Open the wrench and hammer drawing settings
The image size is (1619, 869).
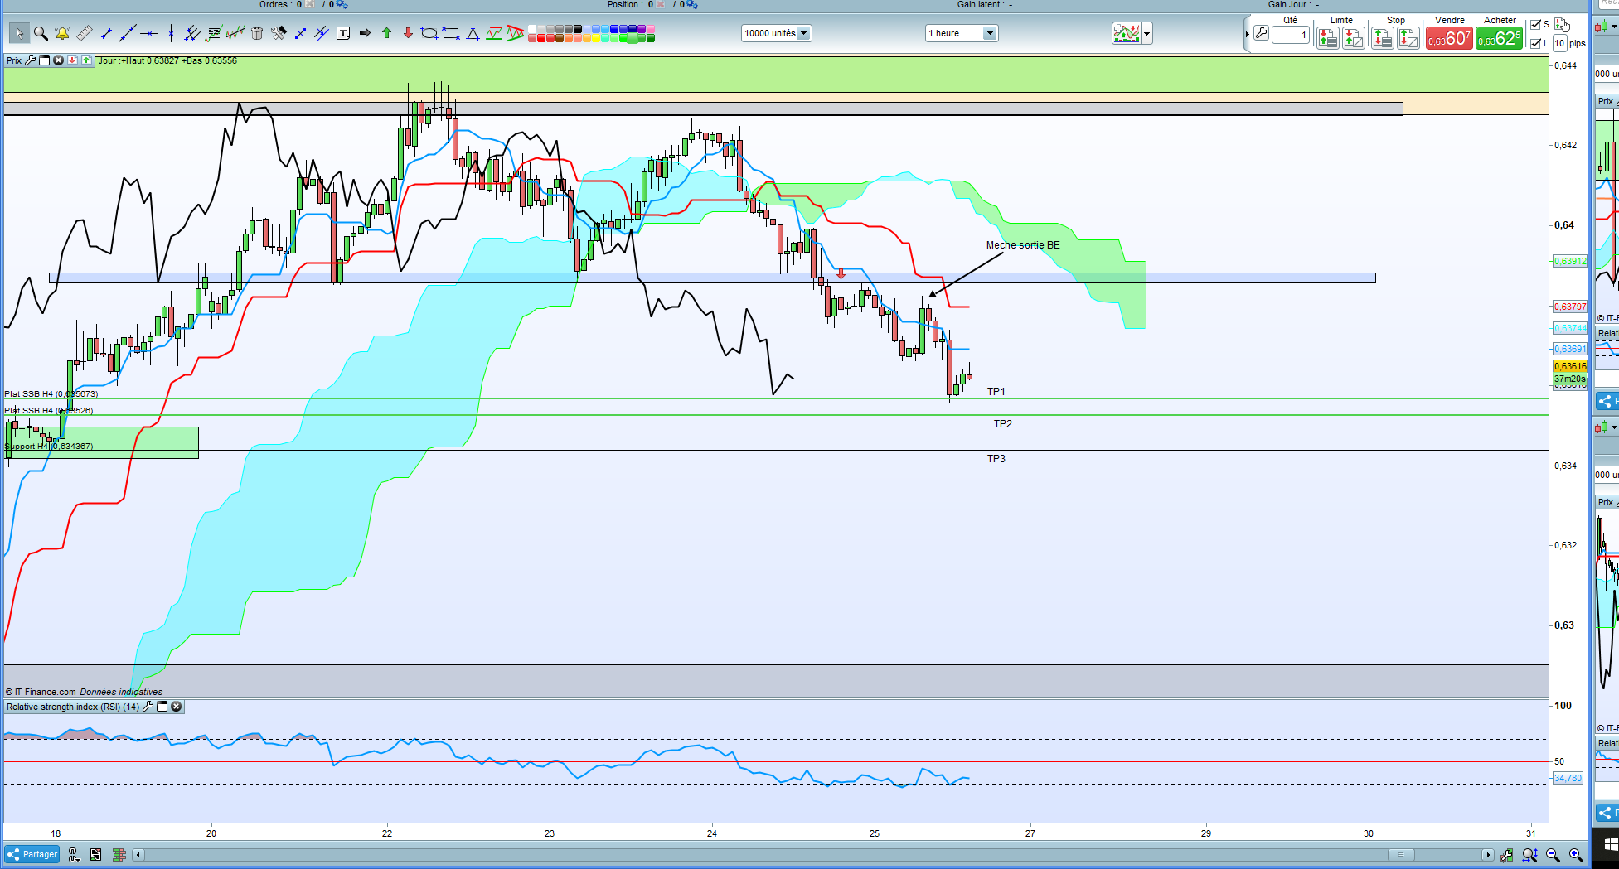(x=279, y=34)
